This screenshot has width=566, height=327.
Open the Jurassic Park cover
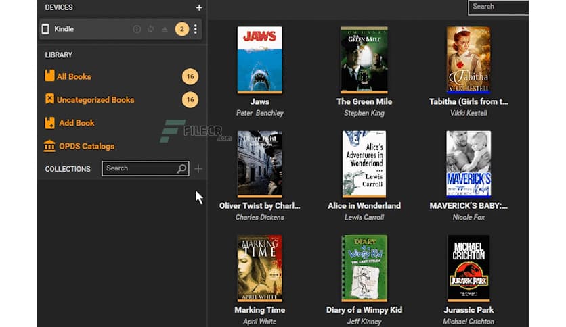tap(469, 268)
